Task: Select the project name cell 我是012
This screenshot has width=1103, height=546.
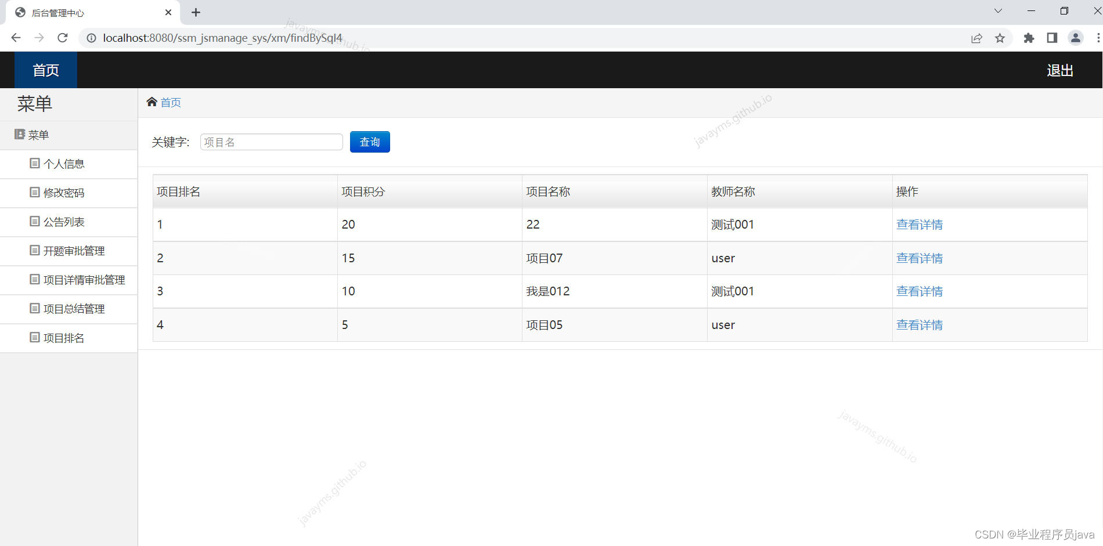Action: coord(615,291)
